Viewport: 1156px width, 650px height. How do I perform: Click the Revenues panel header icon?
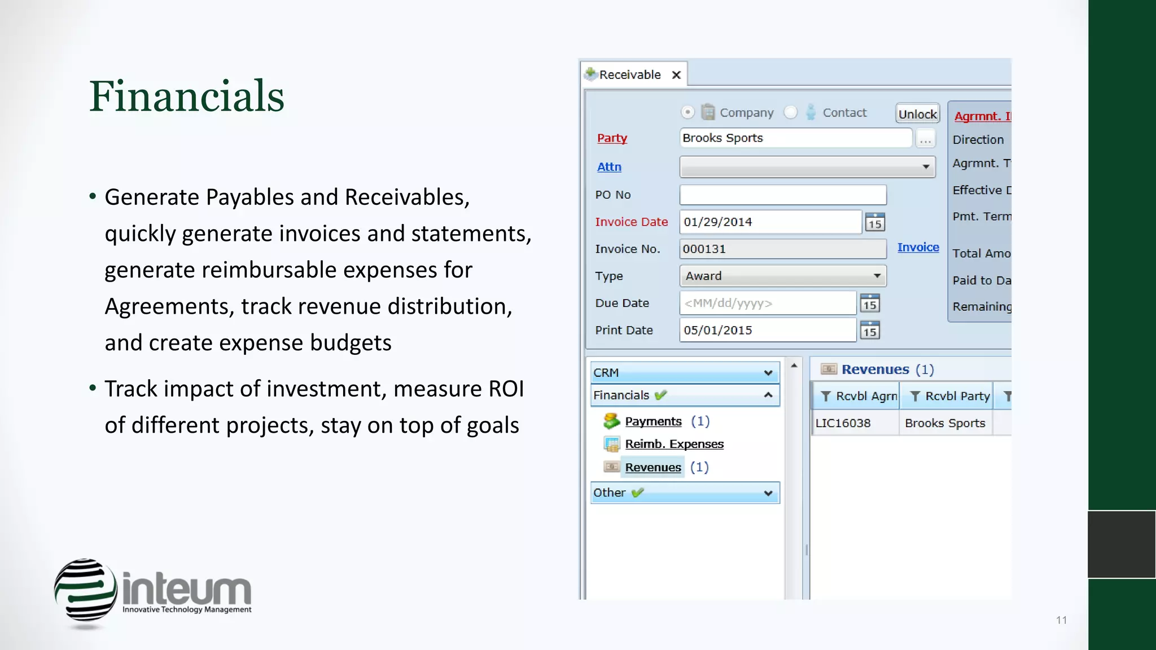829,369
